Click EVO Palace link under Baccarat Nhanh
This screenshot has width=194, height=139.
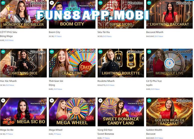point(159,36)
